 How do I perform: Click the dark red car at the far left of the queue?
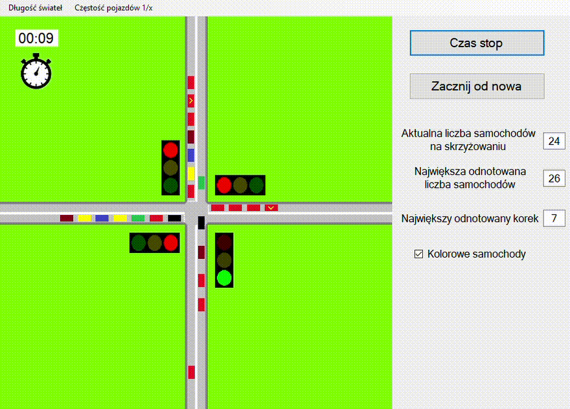coord(67,218)
